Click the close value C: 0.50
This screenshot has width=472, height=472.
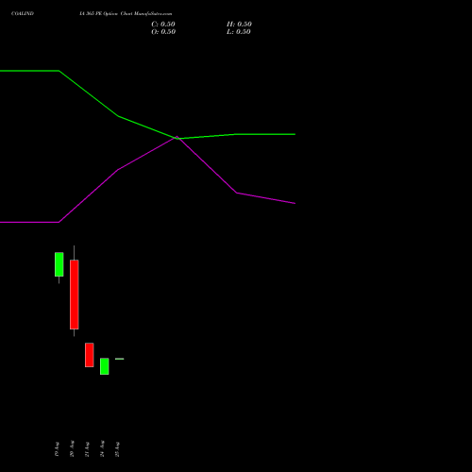163,25
